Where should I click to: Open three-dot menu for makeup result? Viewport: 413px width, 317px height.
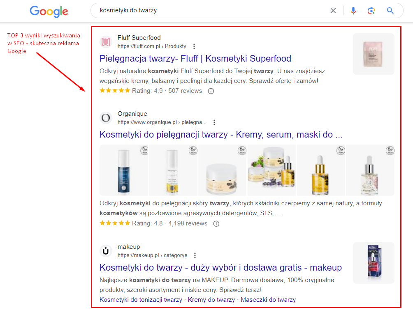[195, 255]
